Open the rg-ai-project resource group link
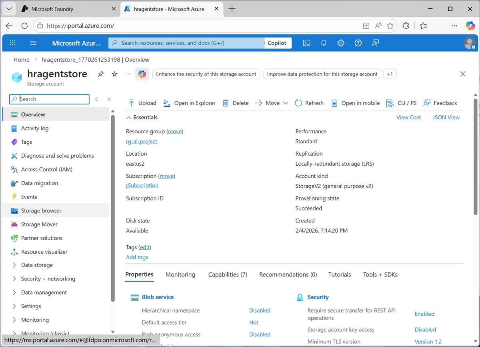 click(x=141, y=141)
